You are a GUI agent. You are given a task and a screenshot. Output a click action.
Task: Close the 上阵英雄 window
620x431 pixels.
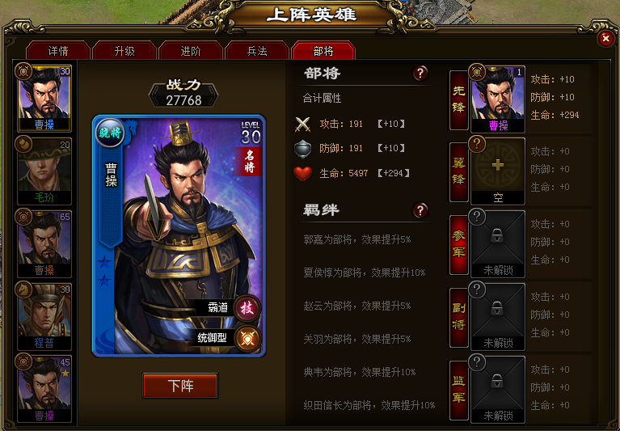(605, 38)
